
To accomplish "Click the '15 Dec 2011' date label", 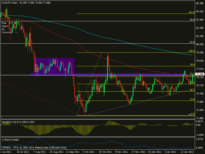I will pos(155,152).
